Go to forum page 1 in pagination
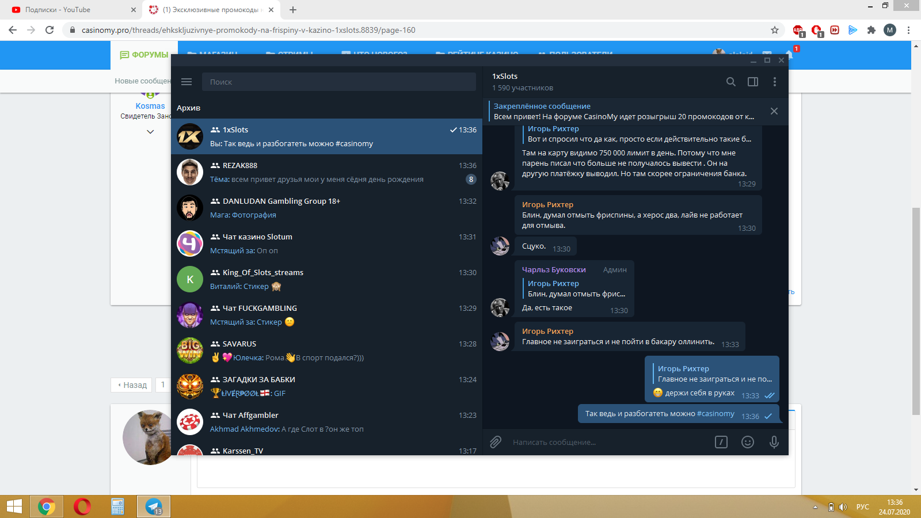The image size is (921, 518). tap(163, 385)
